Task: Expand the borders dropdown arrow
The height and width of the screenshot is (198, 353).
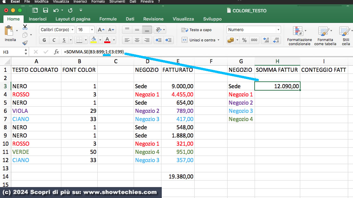Action: (86, 40)
